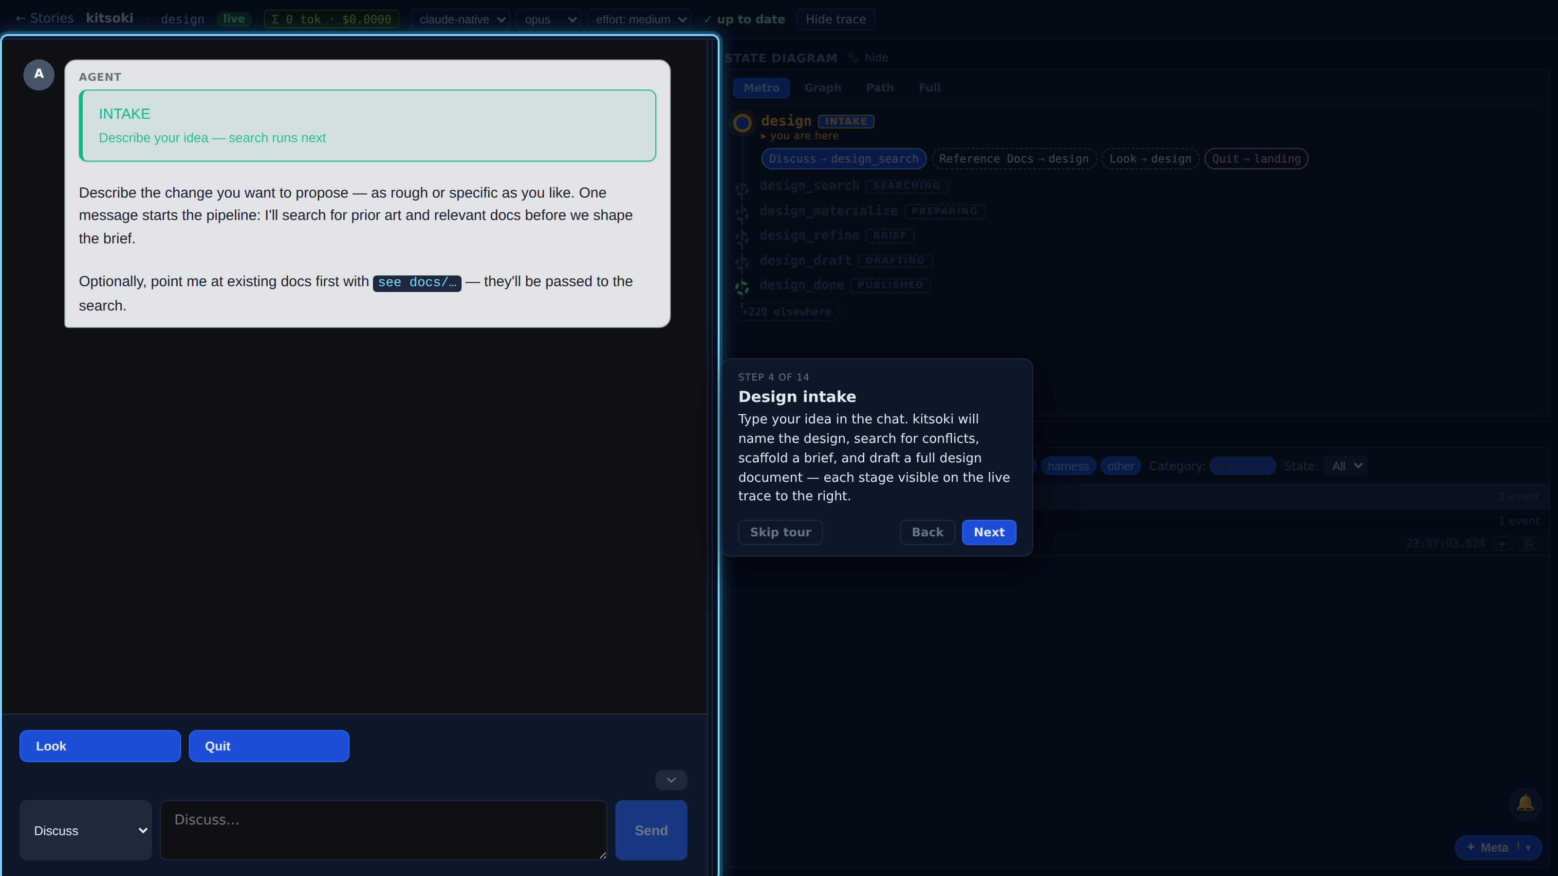
Task: Click Next in the tour popup
Action: (989, 532)
